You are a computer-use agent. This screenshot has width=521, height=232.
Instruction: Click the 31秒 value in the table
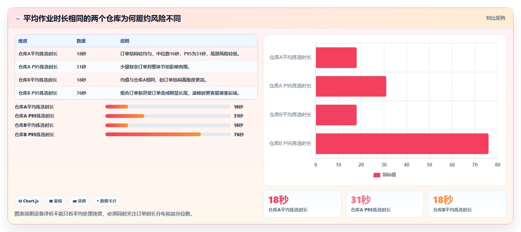point(81,67)
